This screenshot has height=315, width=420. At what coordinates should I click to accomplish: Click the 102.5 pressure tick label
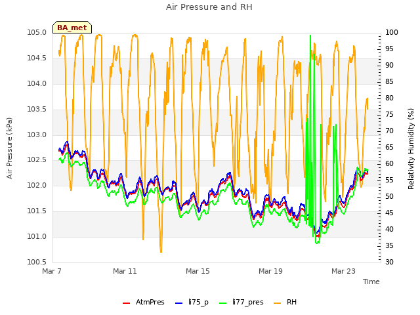[x=37, y=160]
